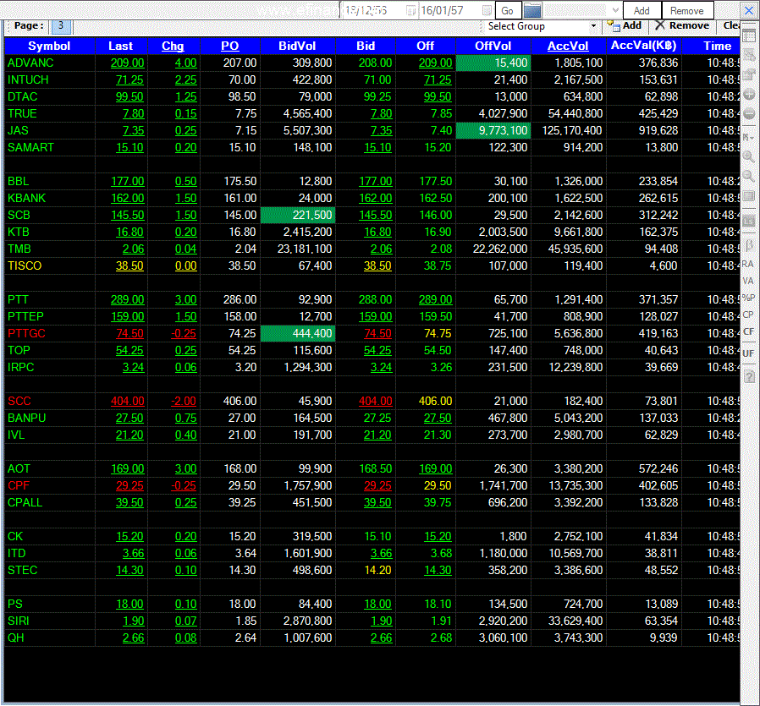Select the SIRI symbol
Viewport: 760px width, 706px height.
click(x=19, y=621)
